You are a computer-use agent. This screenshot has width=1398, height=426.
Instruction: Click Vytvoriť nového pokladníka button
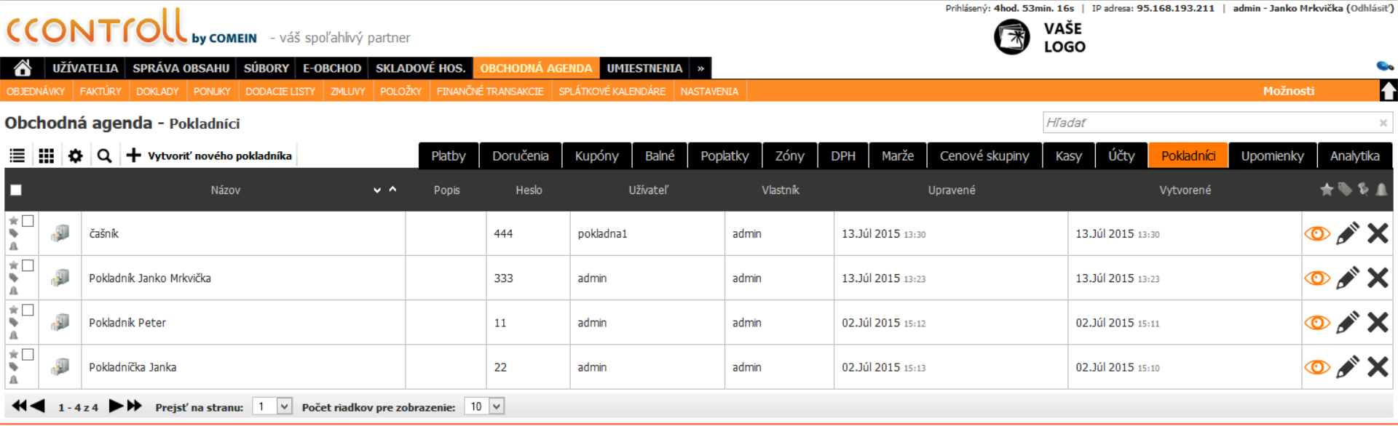210,156
